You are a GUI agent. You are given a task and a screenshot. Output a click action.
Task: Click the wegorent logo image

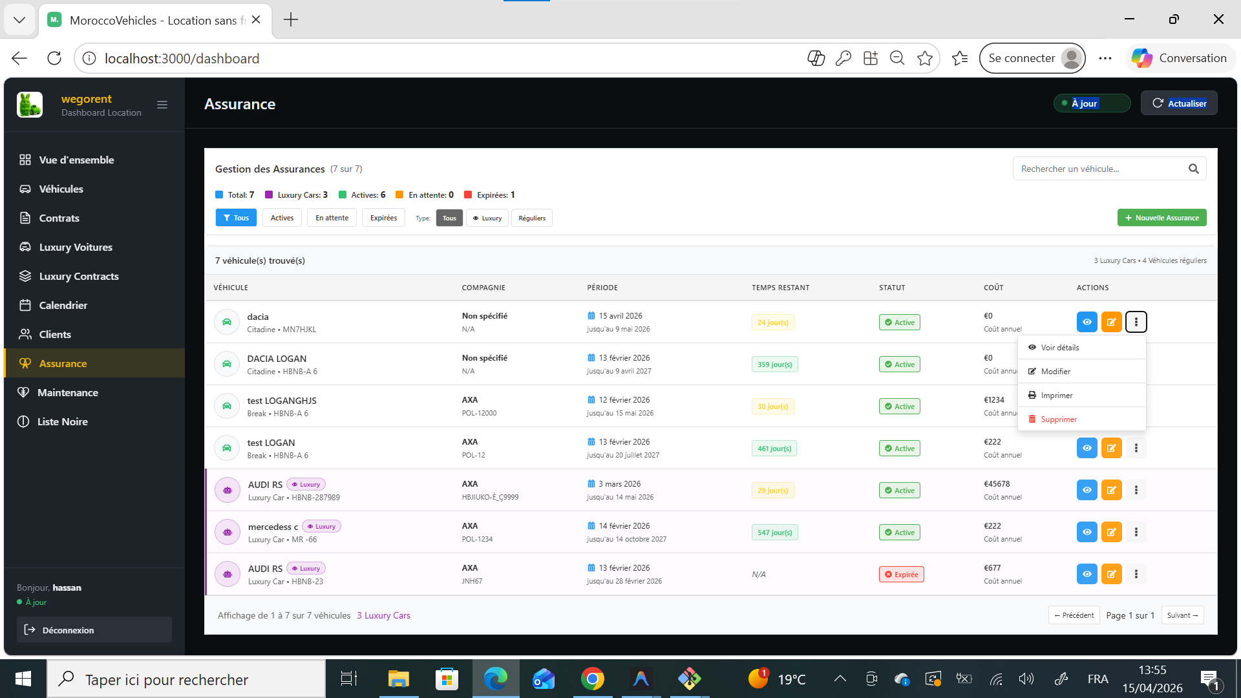coord(30,105)
